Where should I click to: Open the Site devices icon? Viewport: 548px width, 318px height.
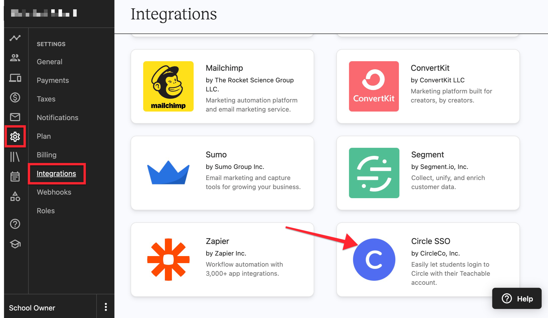(x=15, y=78)
